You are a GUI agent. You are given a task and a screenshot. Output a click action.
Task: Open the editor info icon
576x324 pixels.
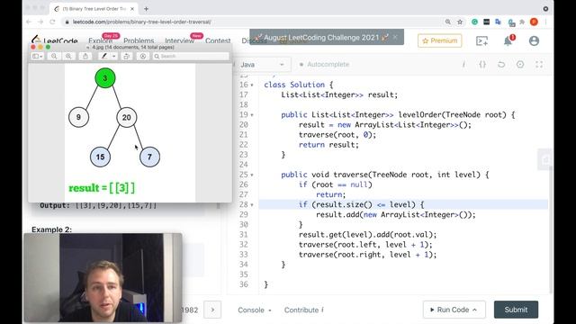[x=463, y=65]
